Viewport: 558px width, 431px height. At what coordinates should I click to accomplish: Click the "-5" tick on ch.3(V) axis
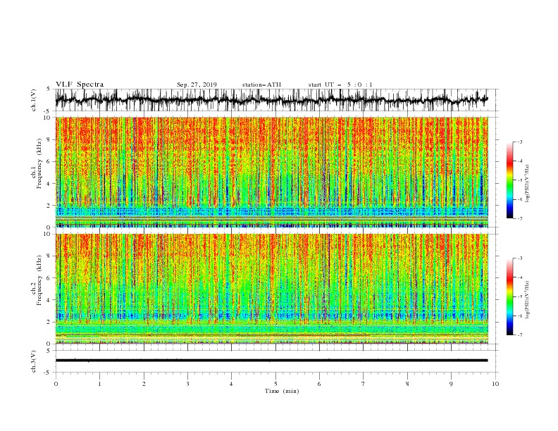(48, 373)
